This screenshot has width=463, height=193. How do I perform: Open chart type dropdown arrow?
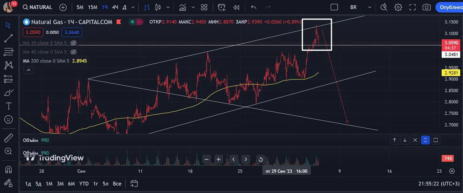(x=167, y=7)
